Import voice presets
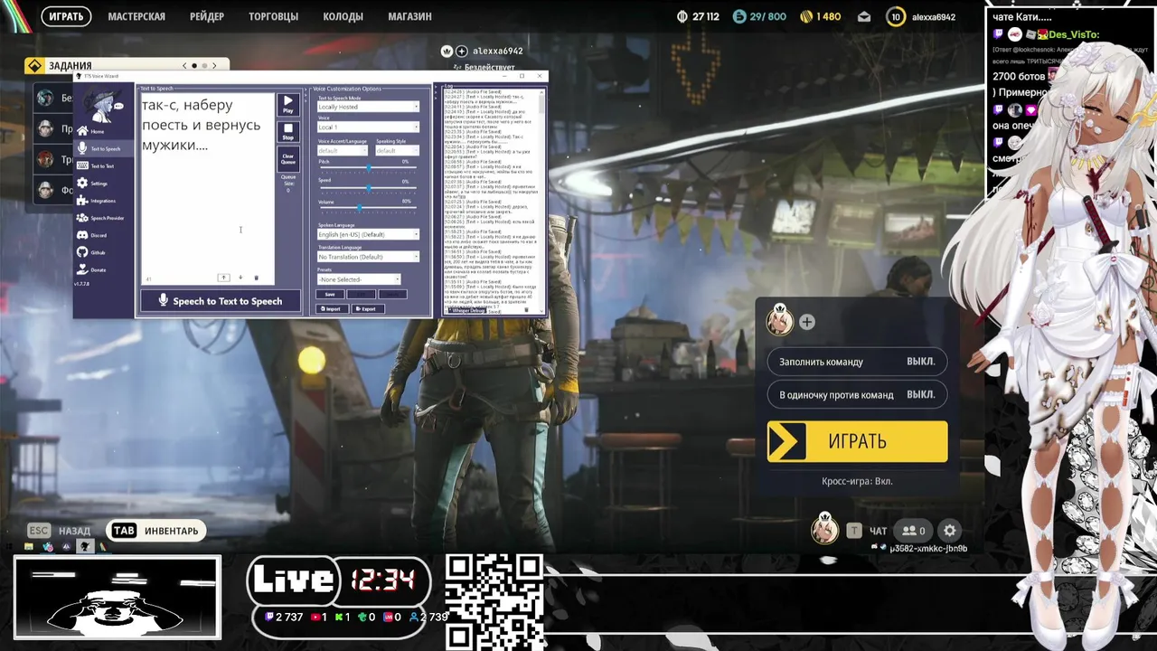1157x651 pixels. tap(331, 308)
